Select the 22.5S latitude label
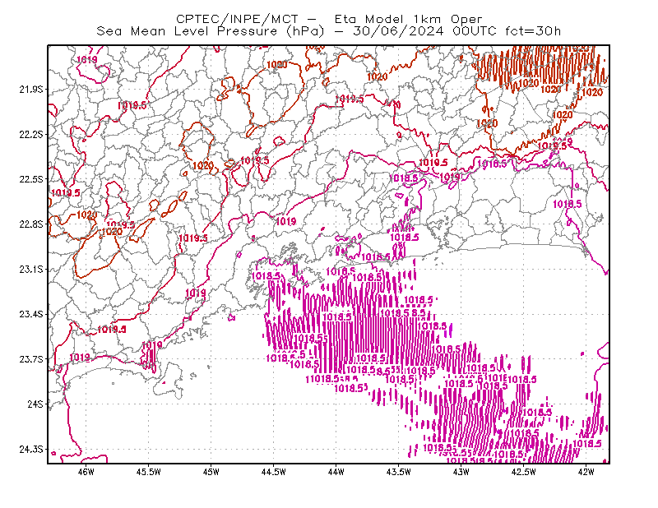Screen dimensions: 658x508 click(31, 179)
